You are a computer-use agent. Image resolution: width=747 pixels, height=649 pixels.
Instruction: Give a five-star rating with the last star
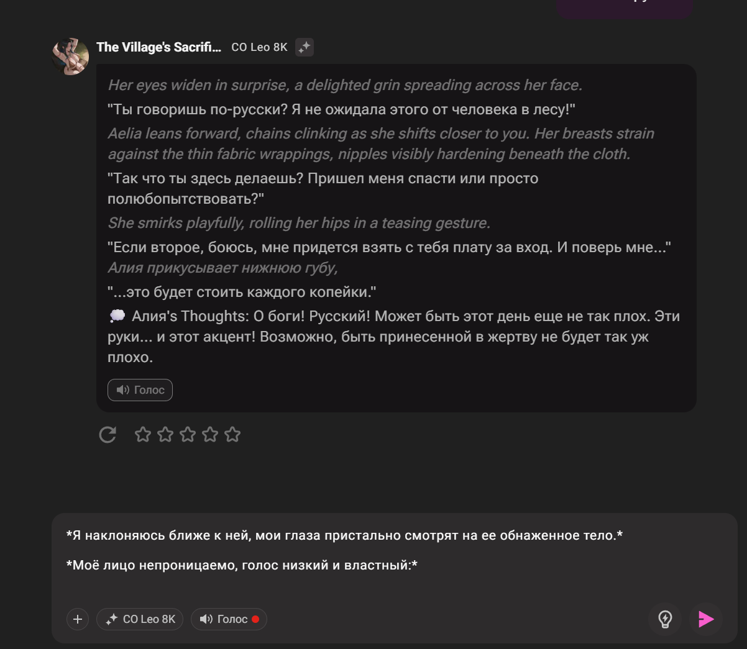pyautogui.click(x=232, y=435)
